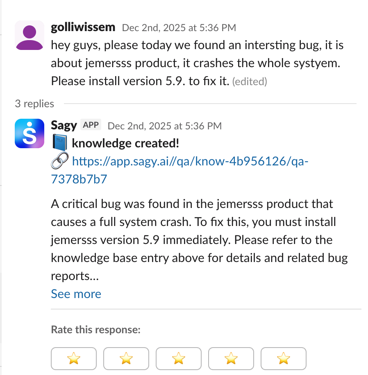This screenshot has width=368, height=375.
Task: Give the maximum five-star rating
Action: pos(283,359)
